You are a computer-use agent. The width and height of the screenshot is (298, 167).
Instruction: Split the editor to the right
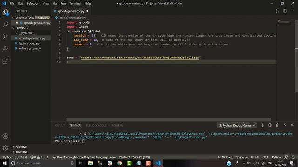284,11
